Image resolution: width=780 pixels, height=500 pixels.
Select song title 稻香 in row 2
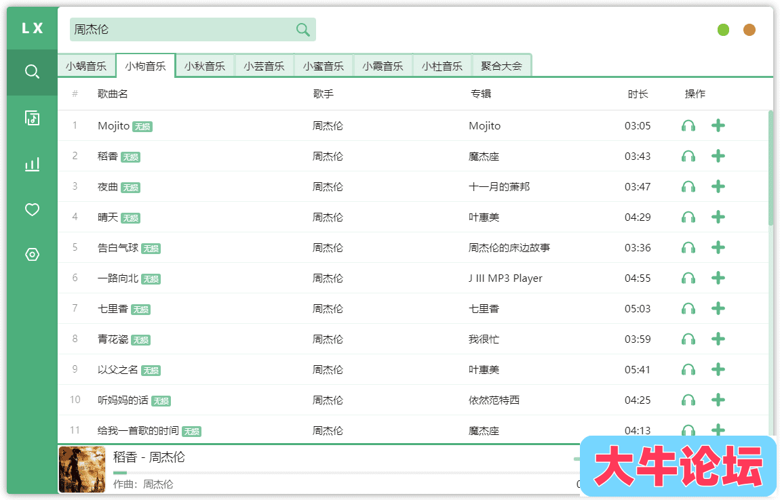(108, 157)
